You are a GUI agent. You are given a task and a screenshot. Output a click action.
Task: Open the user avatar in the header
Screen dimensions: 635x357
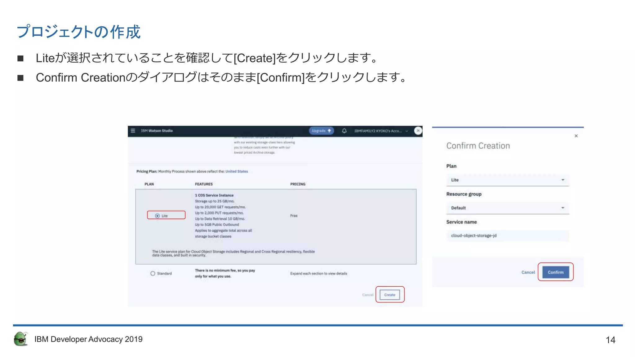tap(418, 131)
